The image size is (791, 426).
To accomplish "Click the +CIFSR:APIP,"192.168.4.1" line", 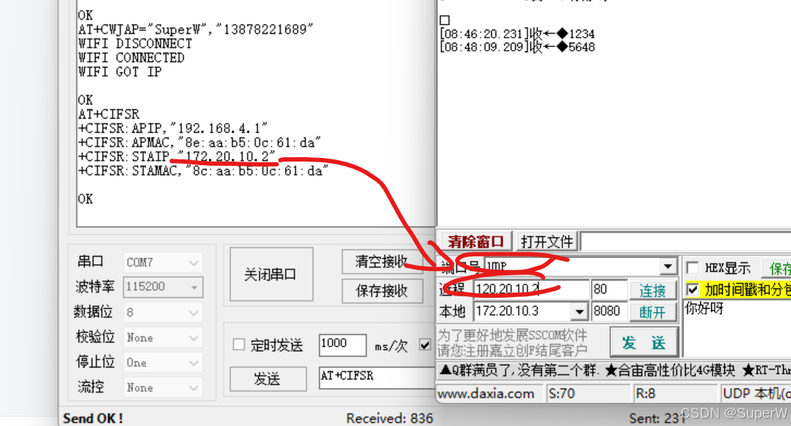I will (173, 128).
